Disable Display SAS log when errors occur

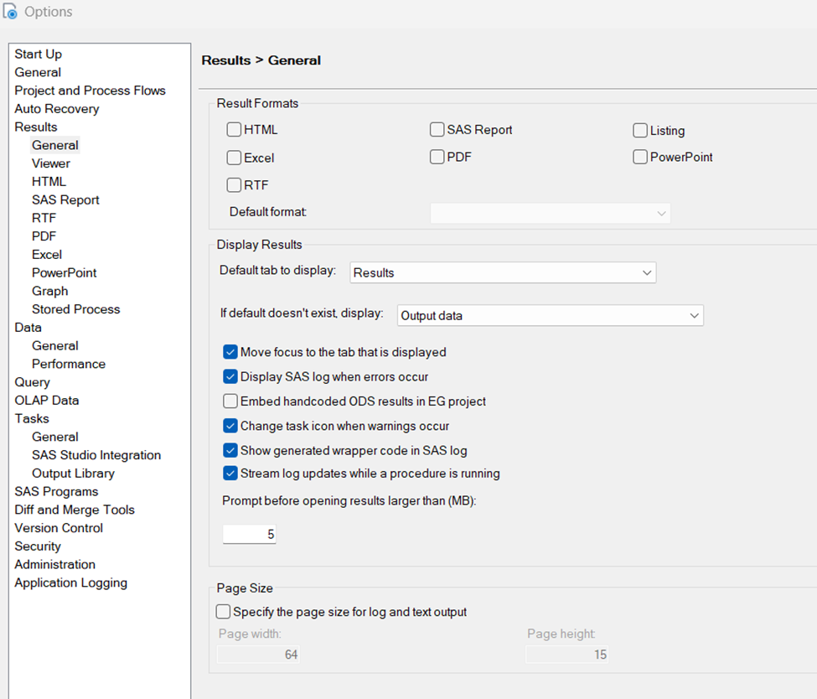[x=230, y=376]
